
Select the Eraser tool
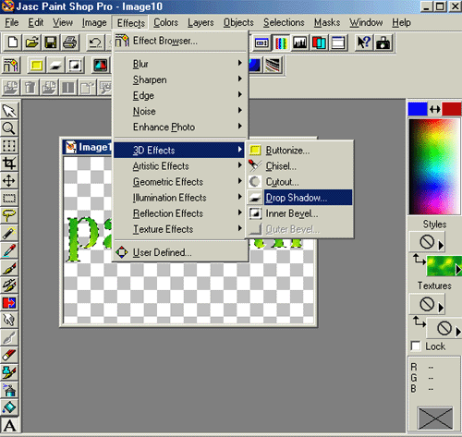tap(9, 356)
